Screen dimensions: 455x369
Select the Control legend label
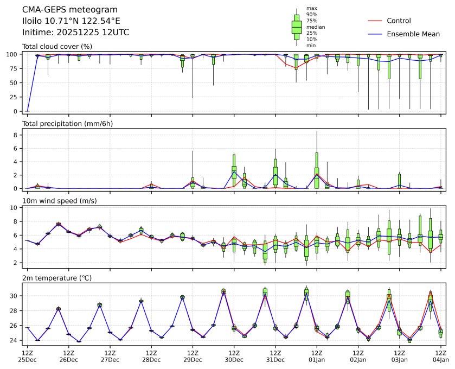pos(399,21)
